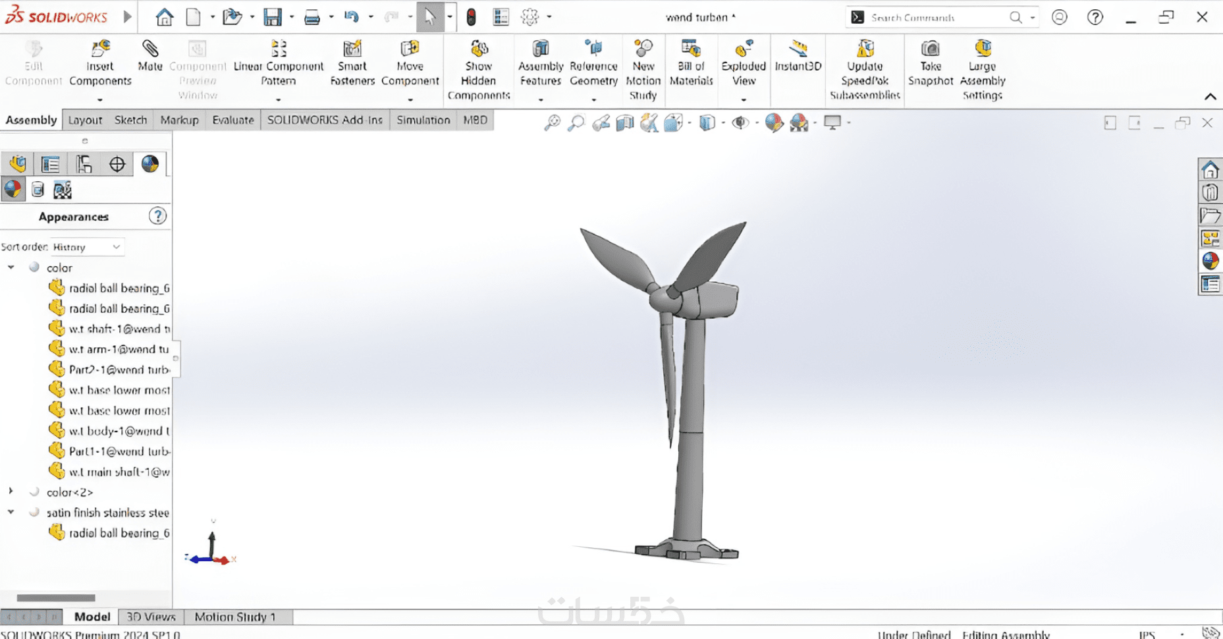
Task: Open the PropertyManager tab
Action: coord(50,164)
